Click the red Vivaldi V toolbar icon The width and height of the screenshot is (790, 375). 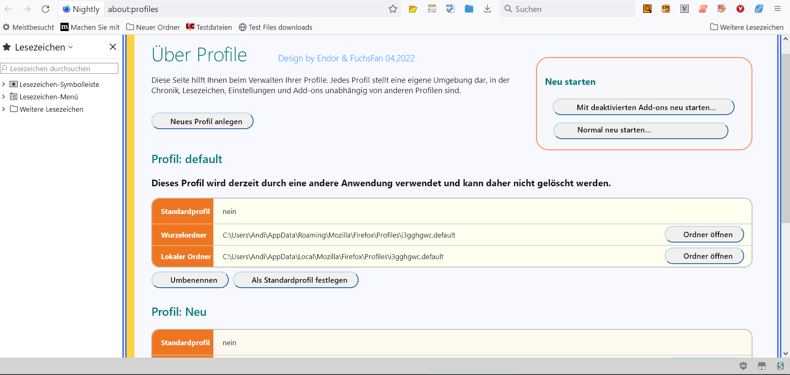pos(740,9)
